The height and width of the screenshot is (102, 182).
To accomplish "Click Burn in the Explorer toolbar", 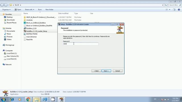I will (40, 10).
